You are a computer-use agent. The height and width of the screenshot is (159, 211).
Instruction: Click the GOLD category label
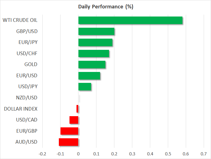click(x=31, y=65)
